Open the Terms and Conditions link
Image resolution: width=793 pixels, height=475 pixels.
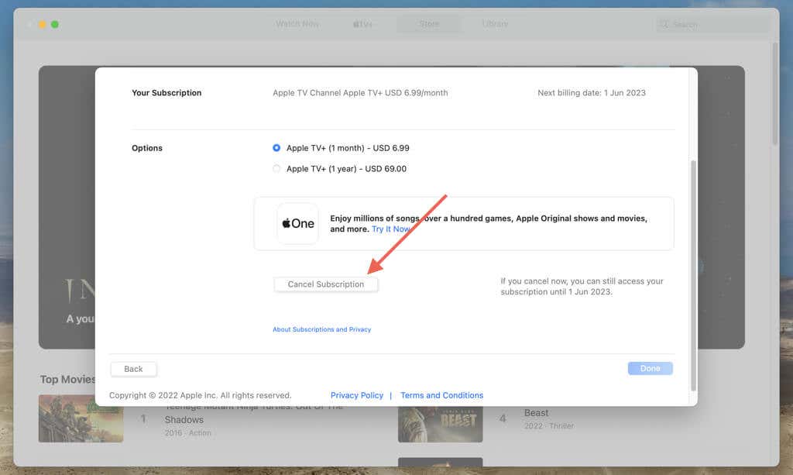tap(441, 395)
